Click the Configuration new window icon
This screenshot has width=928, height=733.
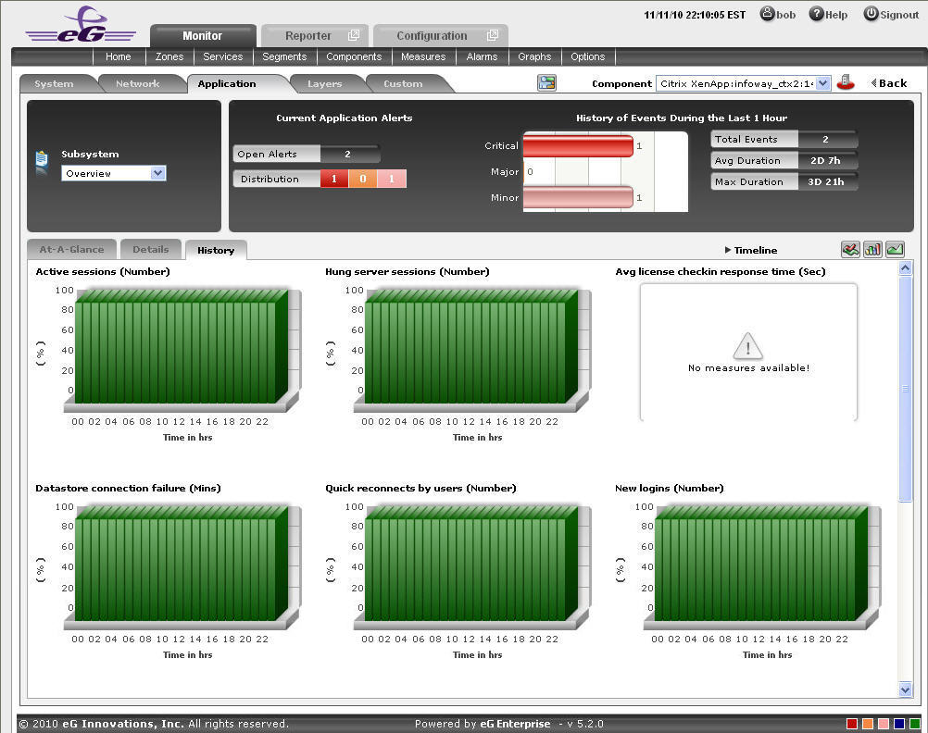pyautogui.click(x=493, y=35)
